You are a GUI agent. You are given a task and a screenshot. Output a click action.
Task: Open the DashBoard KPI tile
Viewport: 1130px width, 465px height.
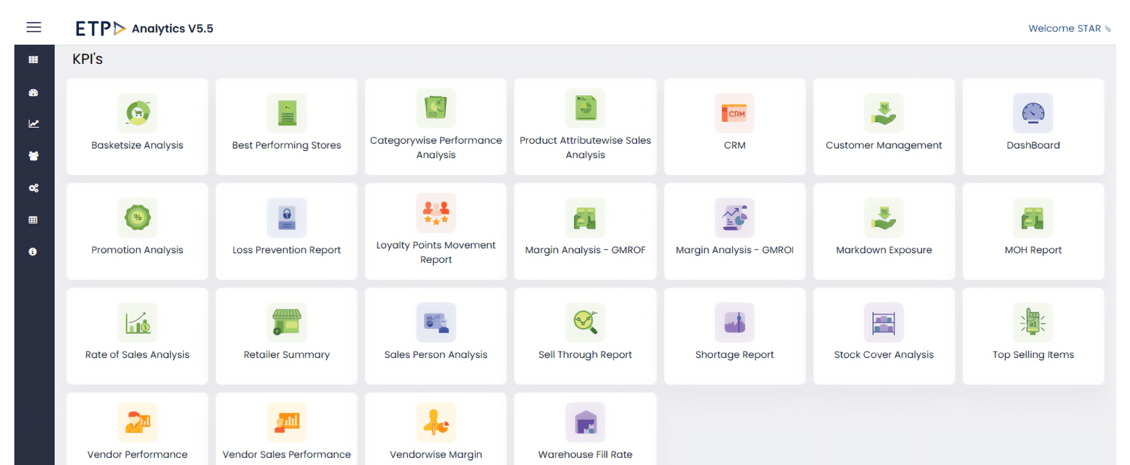click(1033, 127)
